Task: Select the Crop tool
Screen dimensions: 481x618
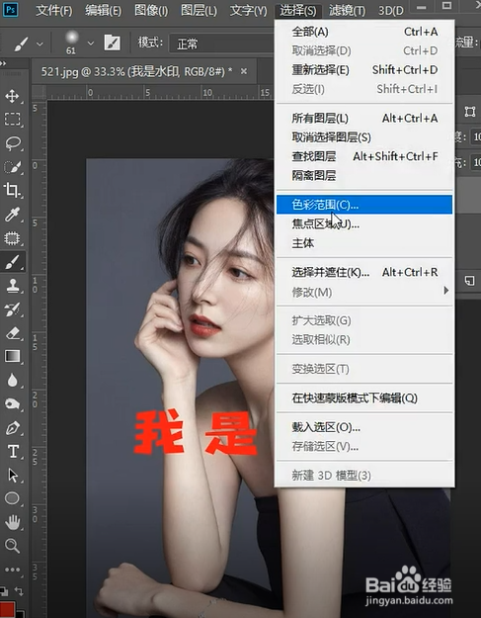Action: click(12, 191)
